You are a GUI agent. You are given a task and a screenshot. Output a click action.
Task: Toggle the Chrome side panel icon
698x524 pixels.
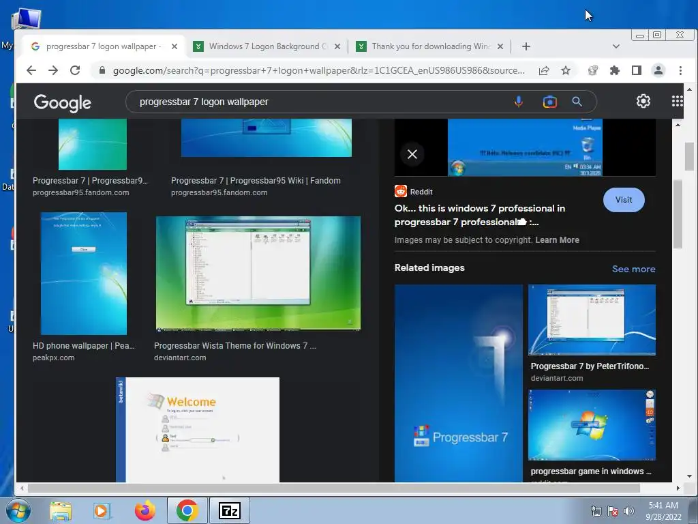(636, 70)
